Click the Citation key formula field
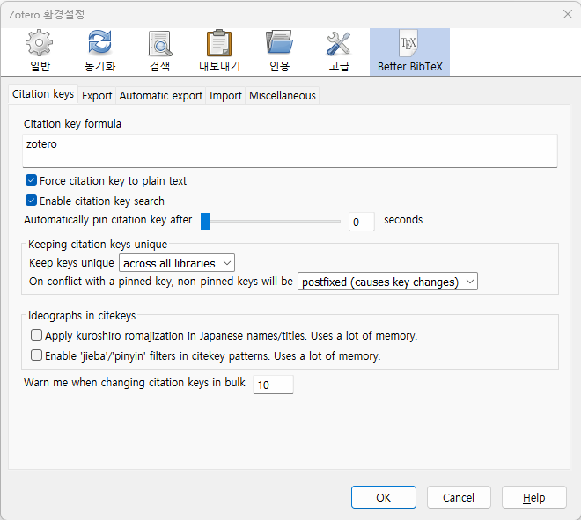This screenshot has width=581, height=520. click(x=290, y=150)
